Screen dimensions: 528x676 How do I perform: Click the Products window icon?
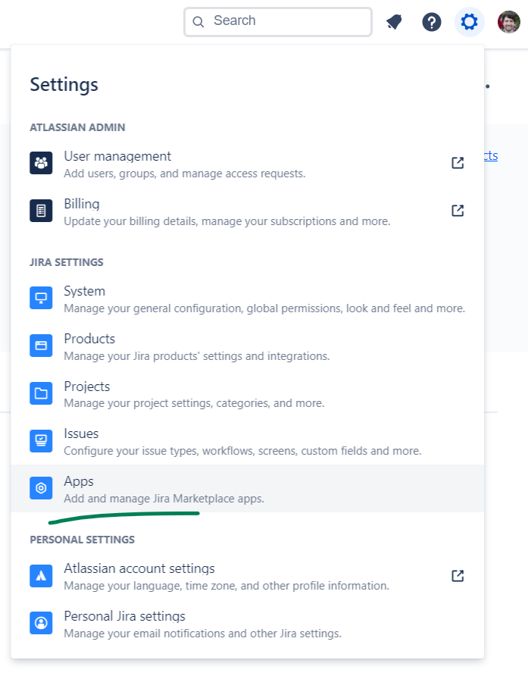(x=41, y=346)
